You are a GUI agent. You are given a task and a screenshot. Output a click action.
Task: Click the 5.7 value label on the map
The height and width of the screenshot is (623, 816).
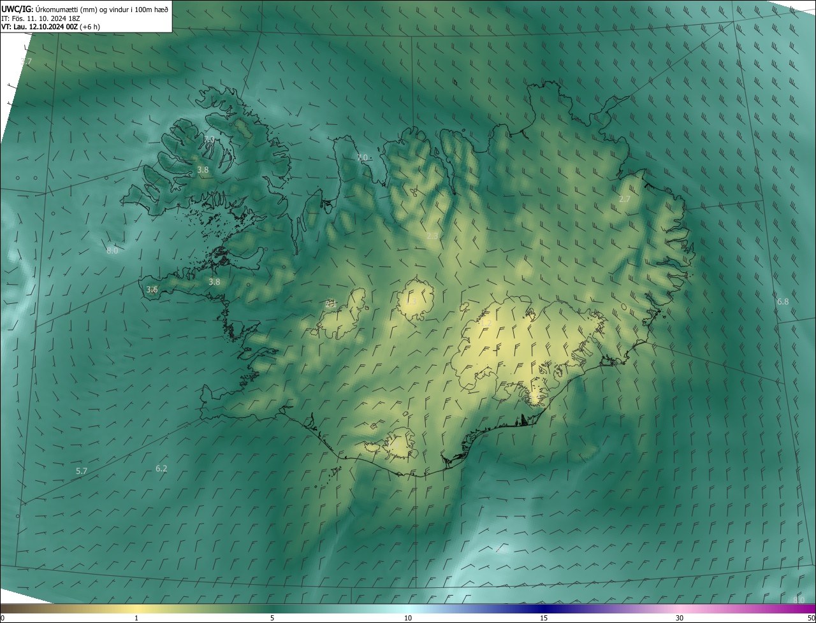coord(82,471)
